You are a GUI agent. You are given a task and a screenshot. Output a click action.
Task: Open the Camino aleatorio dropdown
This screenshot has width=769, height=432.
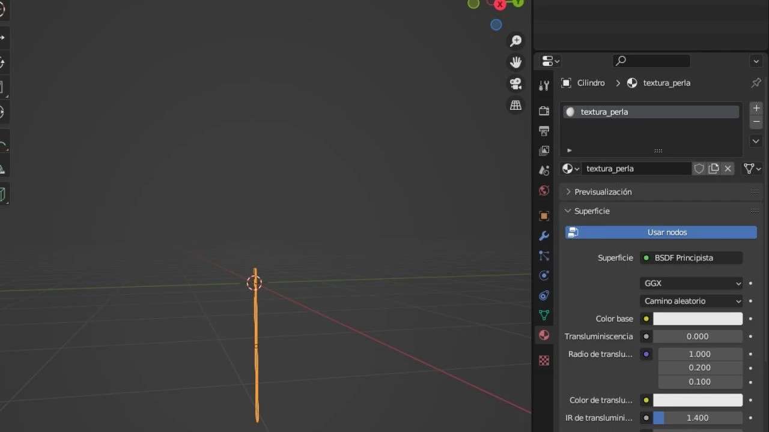[x=691, y=301]
